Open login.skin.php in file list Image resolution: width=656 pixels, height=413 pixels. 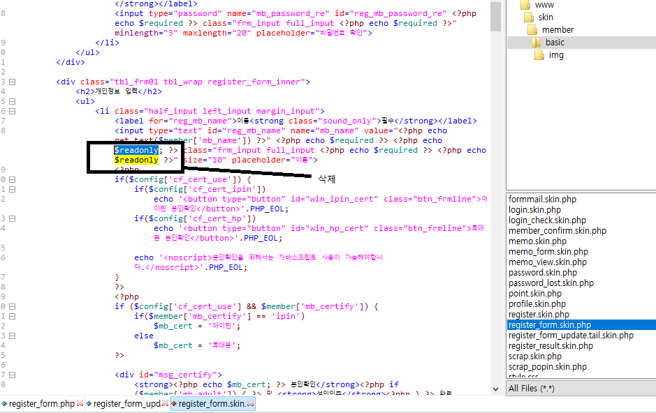pos(534,210)
